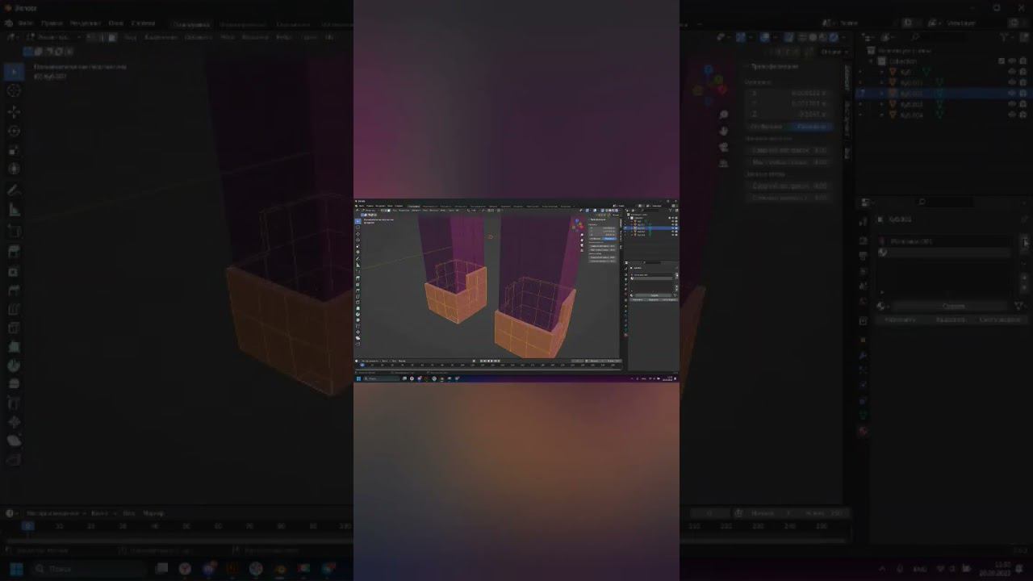Open the Справка menu in the sharp Blender window
Screen dimensions: 1033x581
tap(399, 206)
